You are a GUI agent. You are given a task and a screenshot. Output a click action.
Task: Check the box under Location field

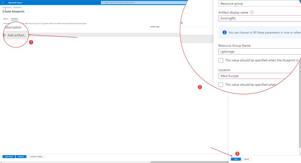tap(221, 84)
